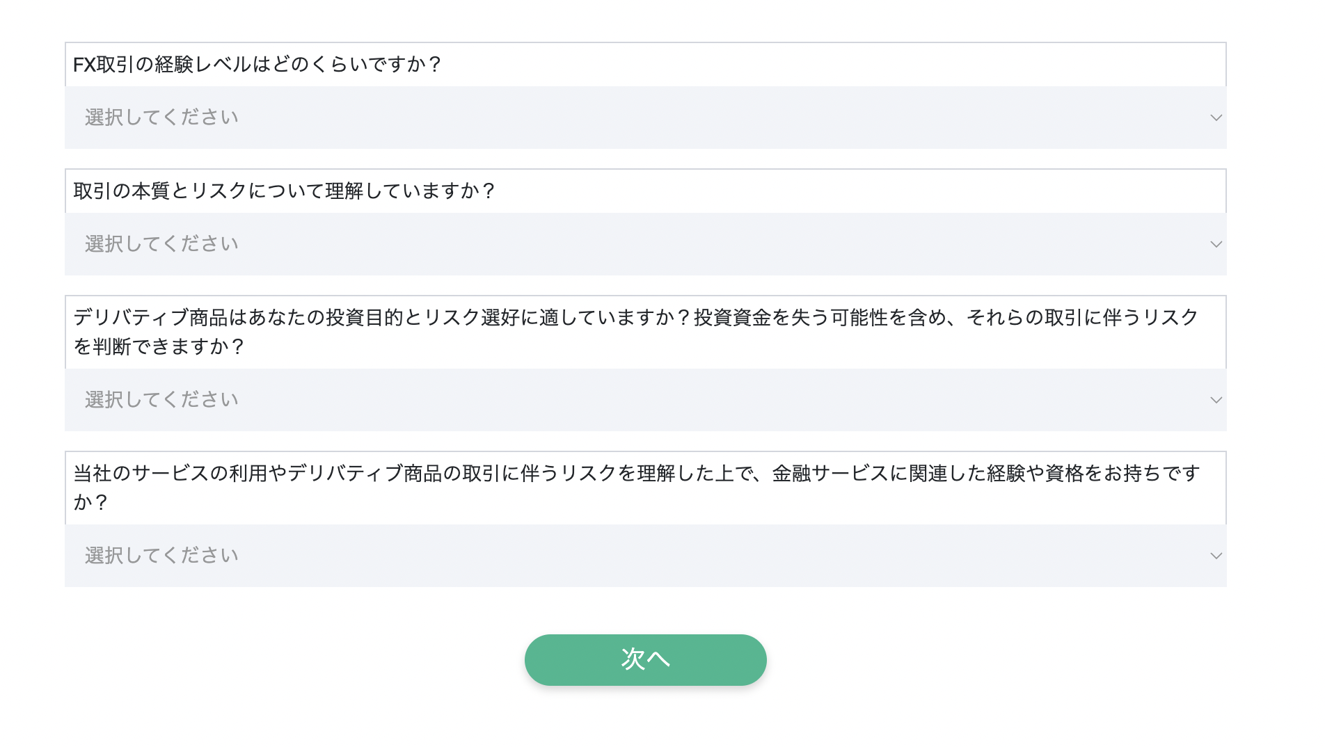The height and width of the screenshot is (747, 1325).
Task: Click 選択してください placeholder under デリバティブ商品 suitability question
Action: (161, 400)
